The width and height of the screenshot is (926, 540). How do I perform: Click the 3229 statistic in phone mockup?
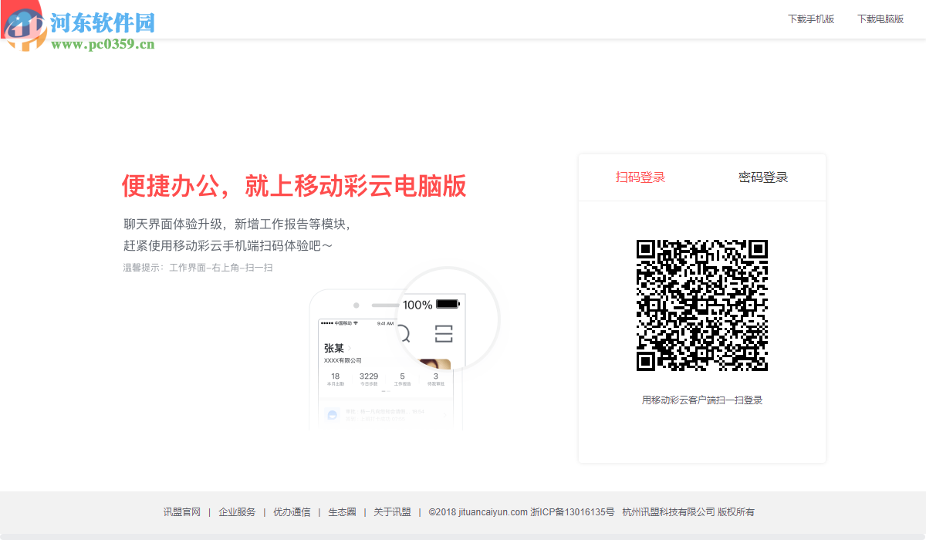(x=369, y=376)
